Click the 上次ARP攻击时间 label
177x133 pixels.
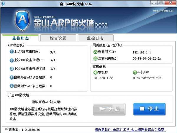pyautogui.click(x=27, y=52)
